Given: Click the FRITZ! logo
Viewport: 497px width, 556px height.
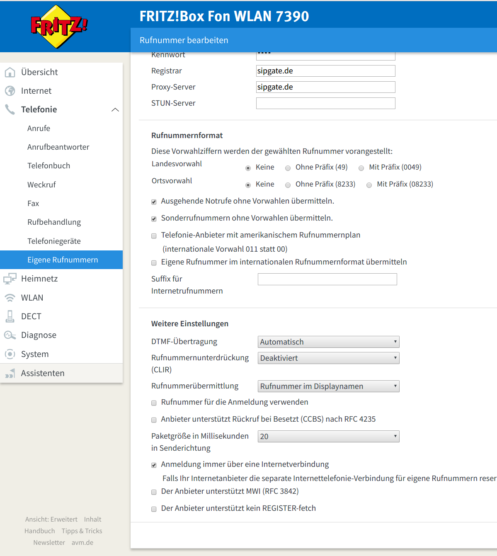Looking at the screenshot, I should [x=59, y=27].
